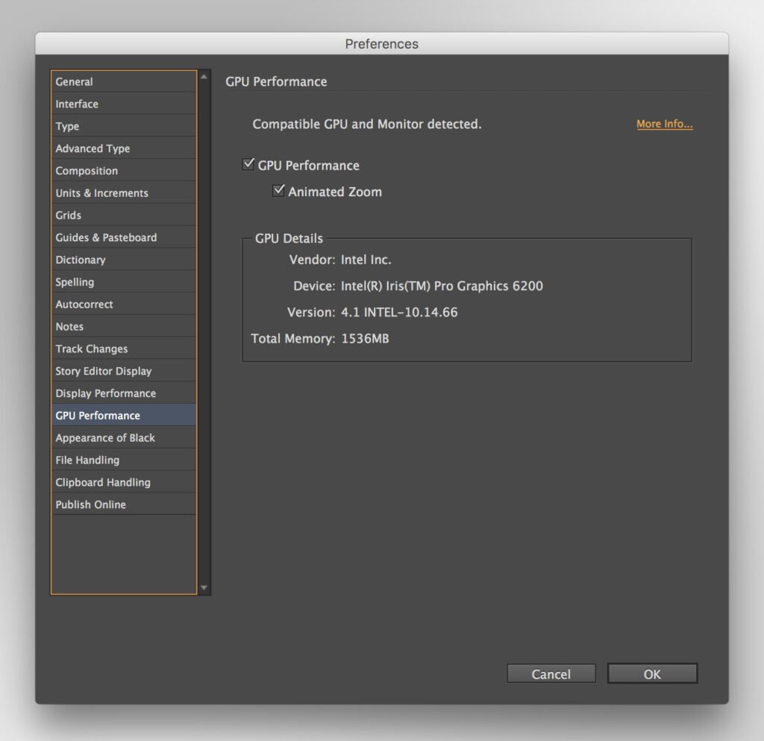
Task: Click the scrollbar up arrow
Action: (x=204, y=75)
